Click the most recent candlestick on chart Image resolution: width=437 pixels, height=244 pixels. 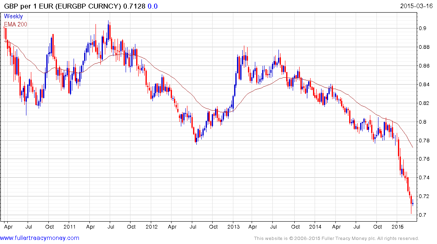pyautogui.click(x=412, y=203)
